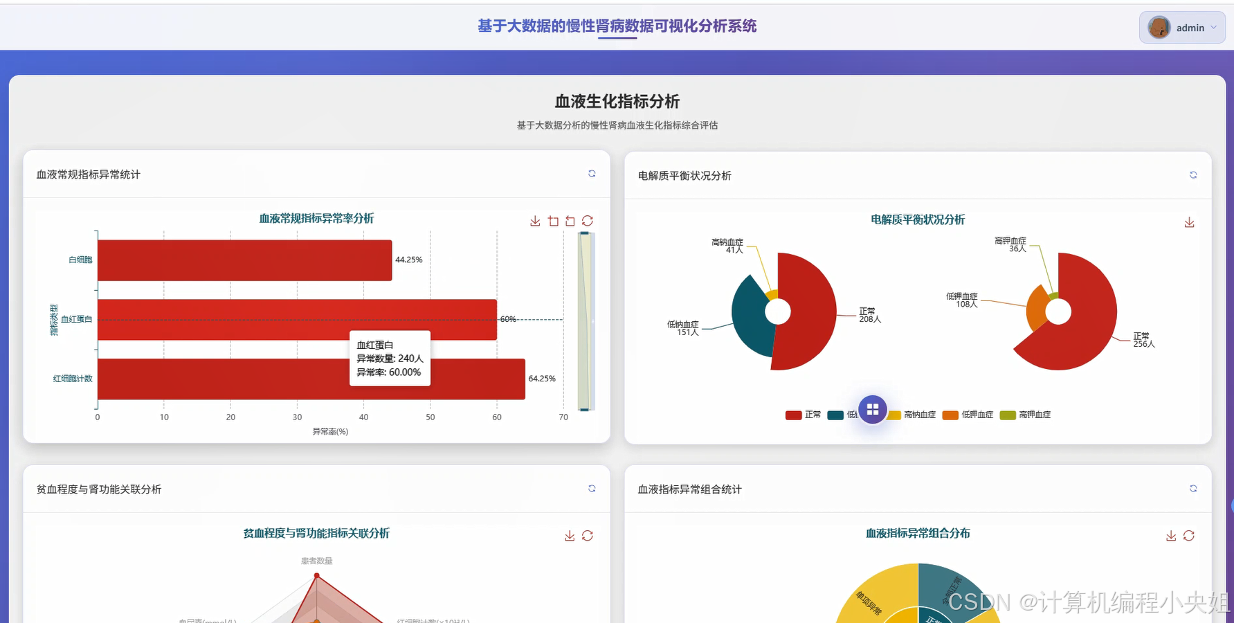
Task: Click the 患者数量 radar axis label
Action: pos(317,561)
